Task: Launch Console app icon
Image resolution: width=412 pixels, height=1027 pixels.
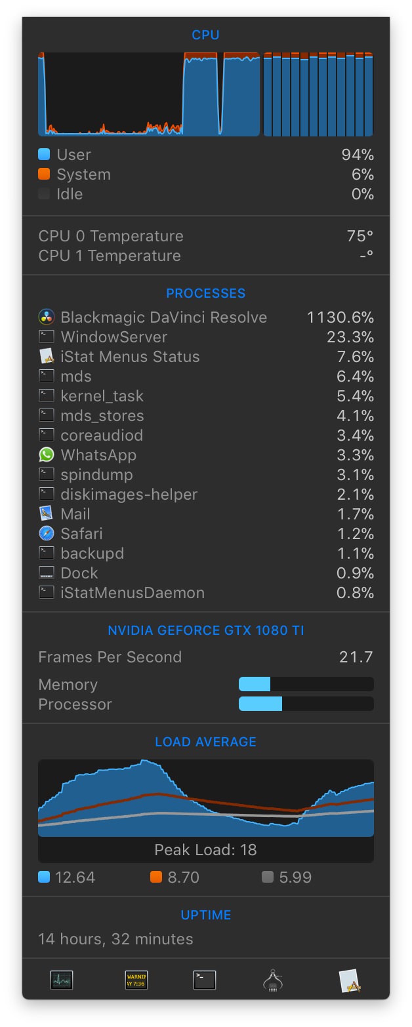Action: tap(136, 980)
